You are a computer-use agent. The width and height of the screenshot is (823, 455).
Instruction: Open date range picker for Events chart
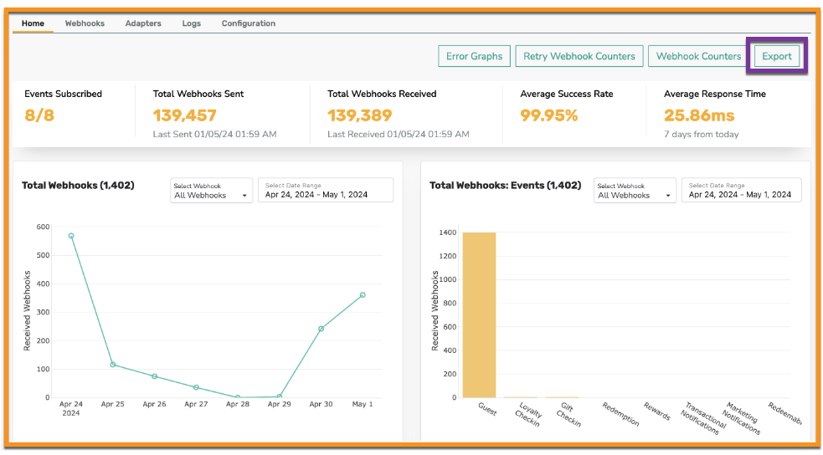coord(741,191)
